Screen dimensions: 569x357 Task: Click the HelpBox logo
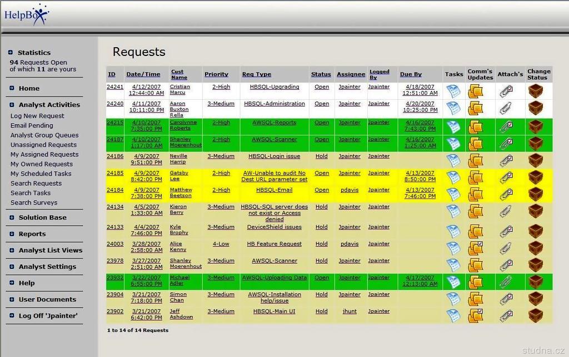point(27,15)
